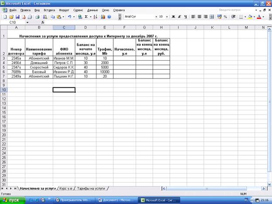Click the Microsoft Excel taskbar button
This screenshot has height=204, width=272.
pos(159,200)
